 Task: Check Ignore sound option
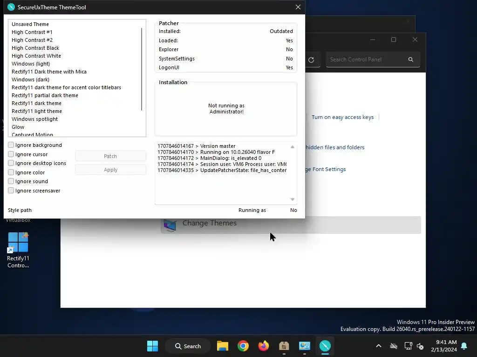[11, 181]
